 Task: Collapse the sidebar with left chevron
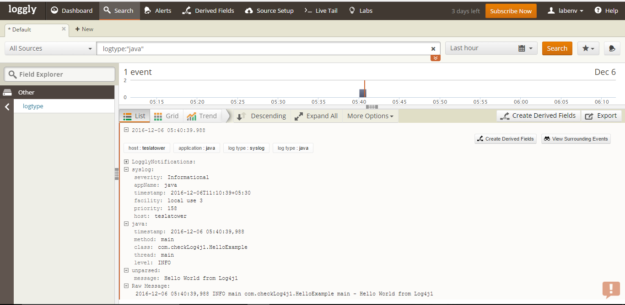[7, 107]
